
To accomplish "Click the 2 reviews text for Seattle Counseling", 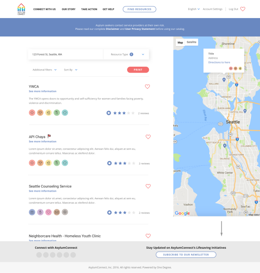I will point(144,213).
